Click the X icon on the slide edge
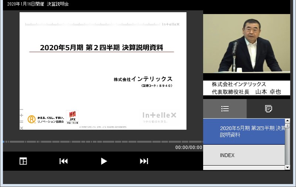296x187 pixels. coord(21,128)
